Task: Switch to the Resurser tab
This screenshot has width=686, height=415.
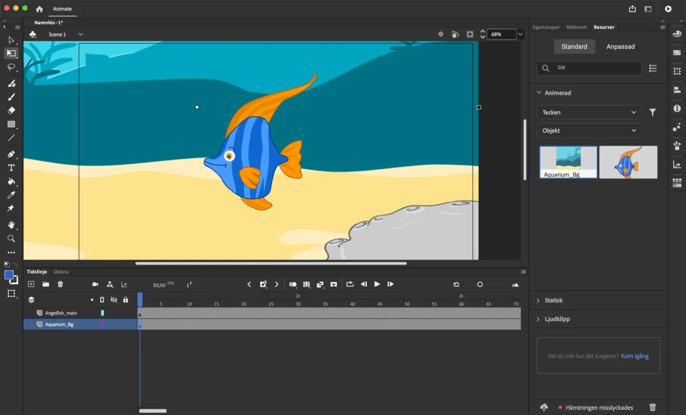Action: click(x=604, y=27)
